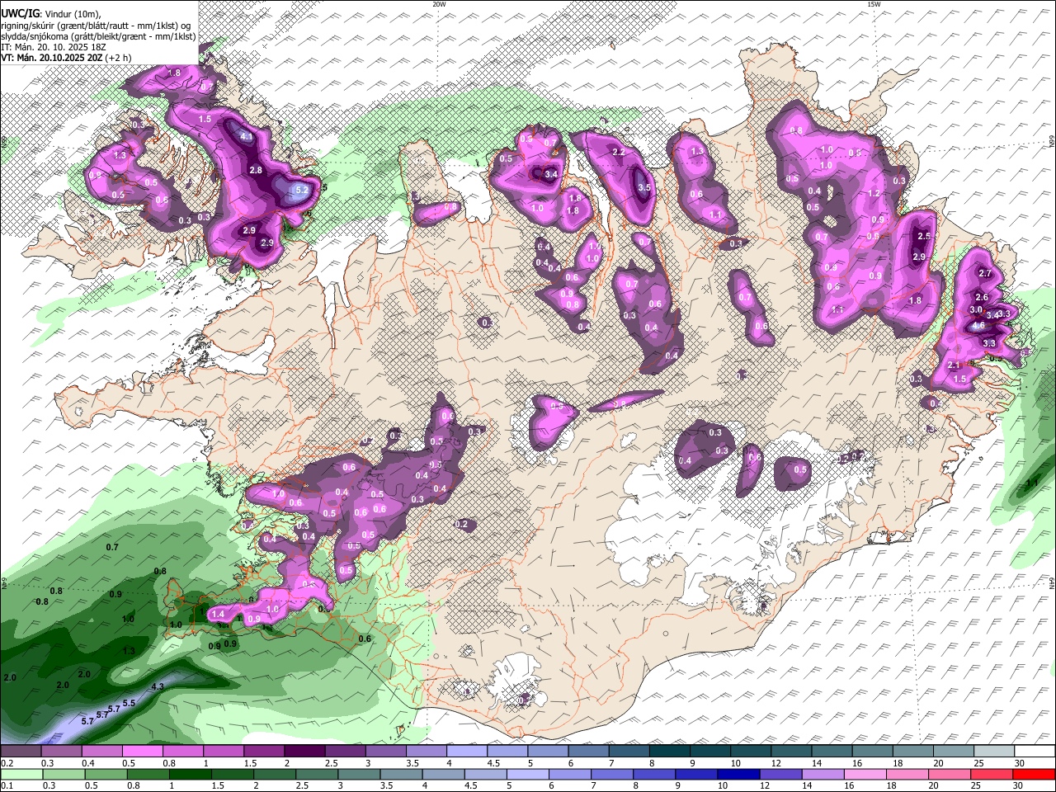
Task: Click the '4.6' snowfall value near east coast
Action: point(978,326)
